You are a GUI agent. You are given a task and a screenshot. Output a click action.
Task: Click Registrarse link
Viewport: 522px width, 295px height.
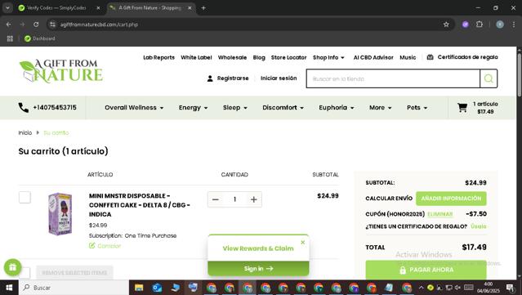click(x=233, y=78)
